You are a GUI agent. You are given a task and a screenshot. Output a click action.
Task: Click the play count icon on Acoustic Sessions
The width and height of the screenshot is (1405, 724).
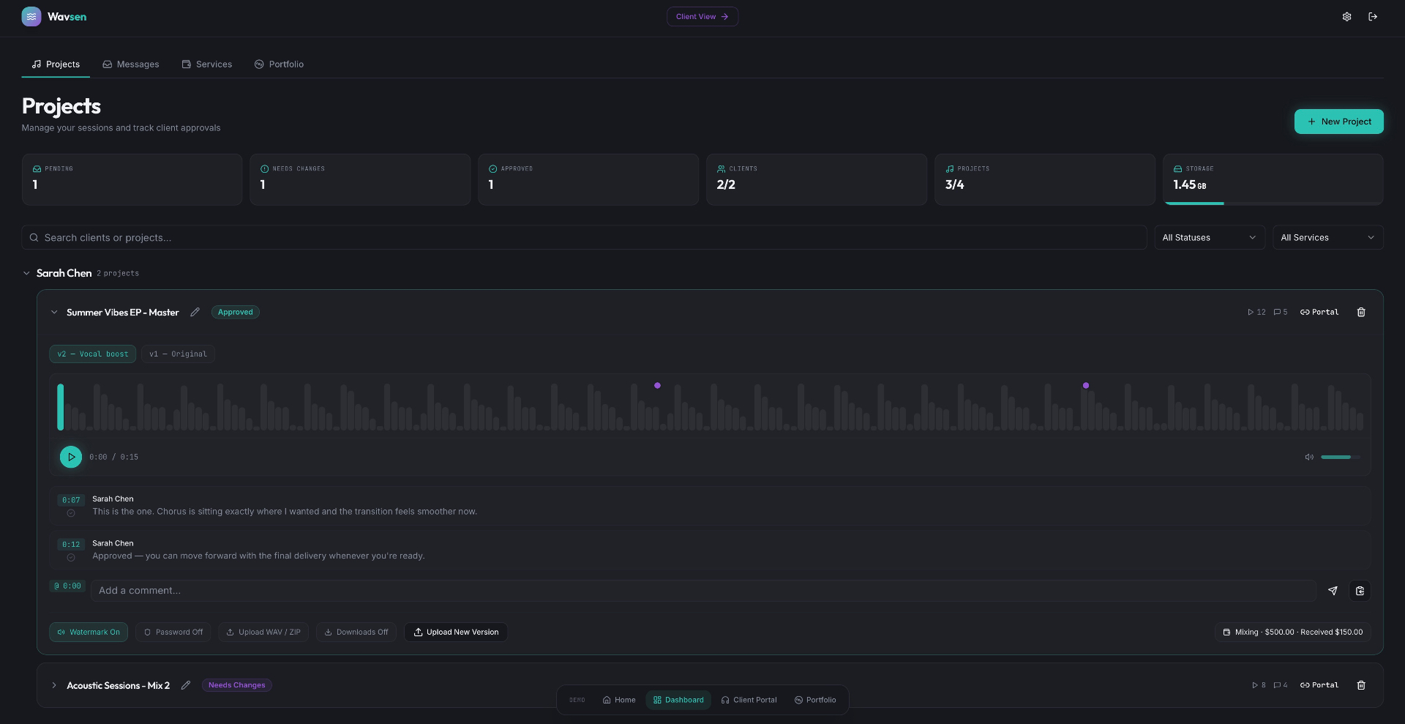[1254, 685]
